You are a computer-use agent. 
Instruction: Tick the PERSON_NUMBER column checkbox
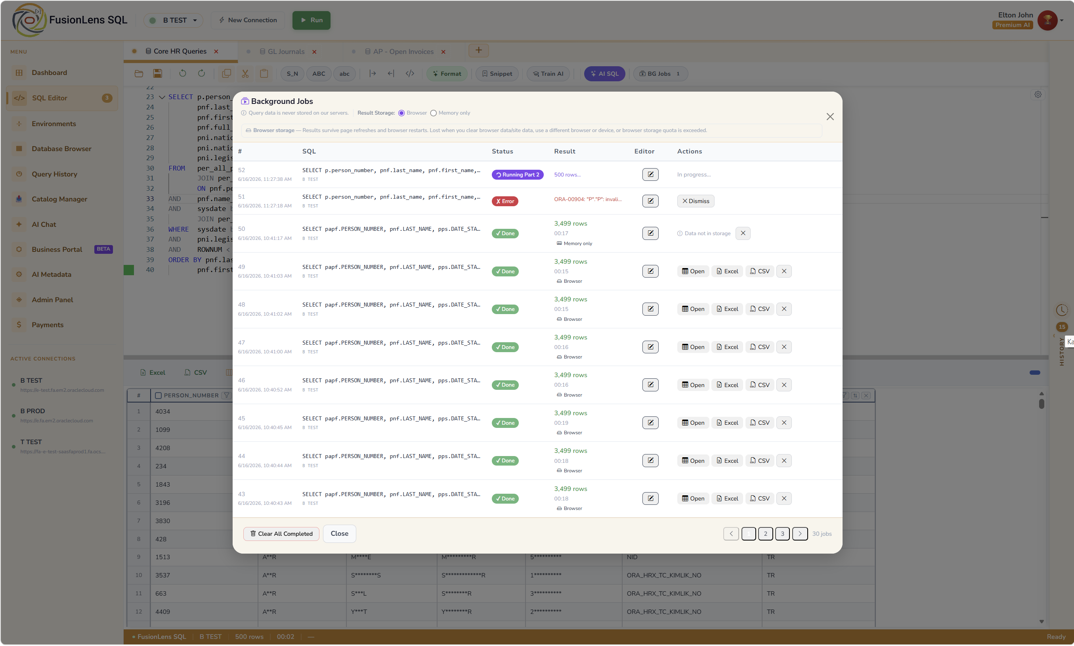coord(159,395)
